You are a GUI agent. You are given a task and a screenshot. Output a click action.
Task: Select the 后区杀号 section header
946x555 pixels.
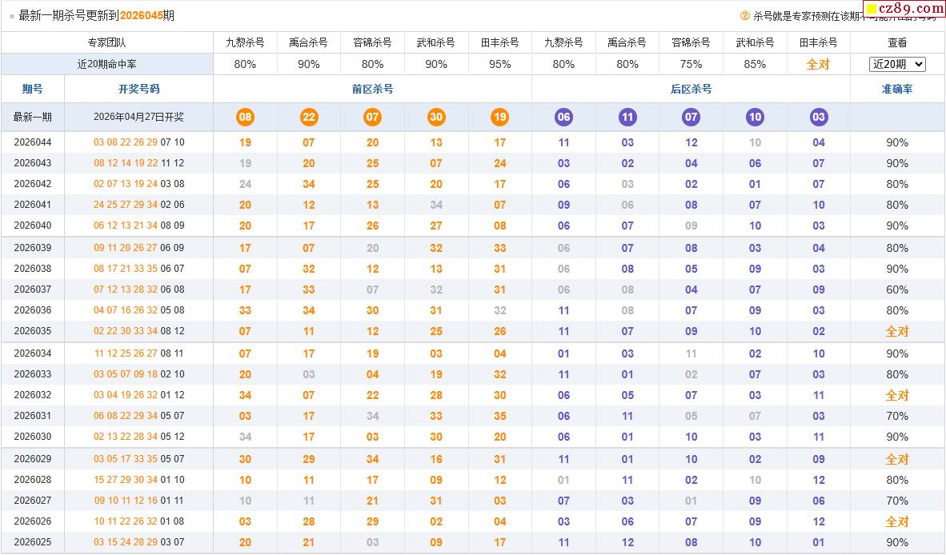tap(691, 90)
